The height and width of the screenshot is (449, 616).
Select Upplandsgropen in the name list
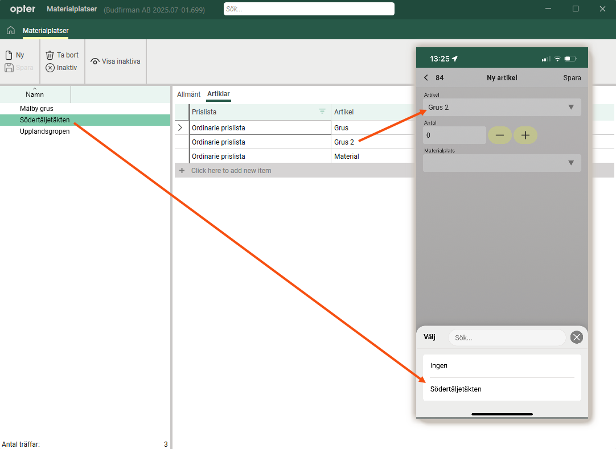[x=45, y=131]
